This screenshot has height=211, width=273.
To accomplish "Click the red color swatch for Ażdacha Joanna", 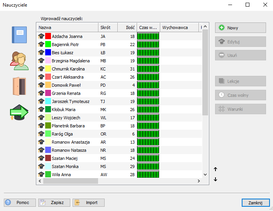I will click(48, 36).
